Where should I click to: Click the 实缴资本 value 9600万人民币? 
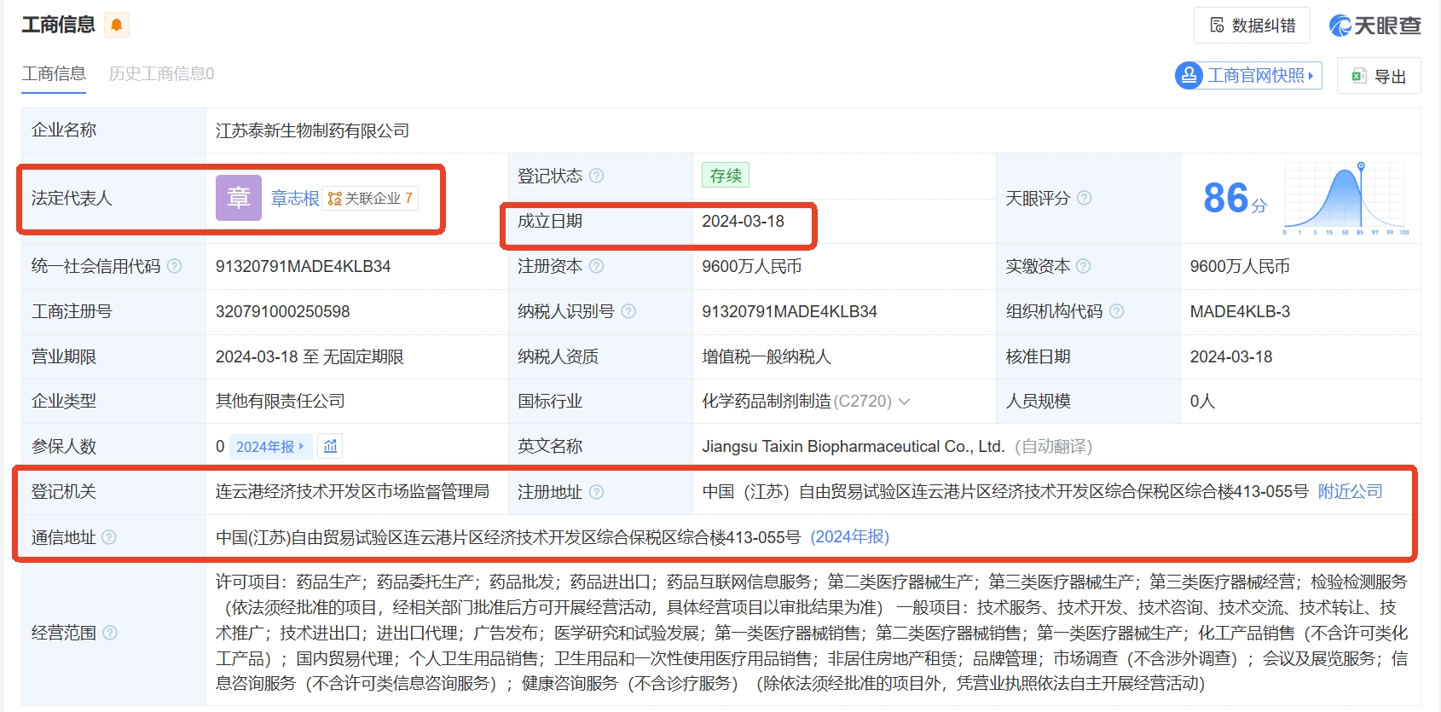tap(1239, 266)
